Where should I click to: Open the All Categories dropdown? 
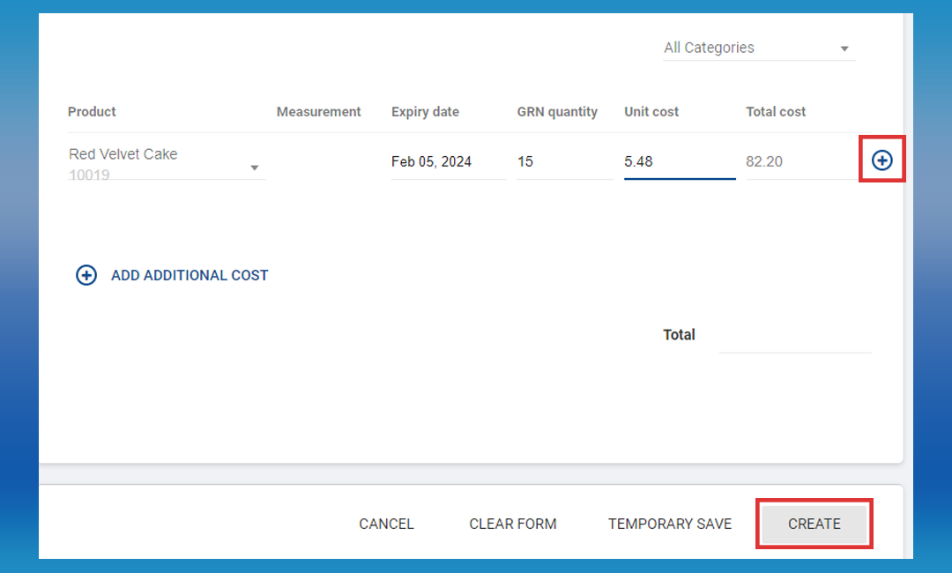tap(758, 48)
